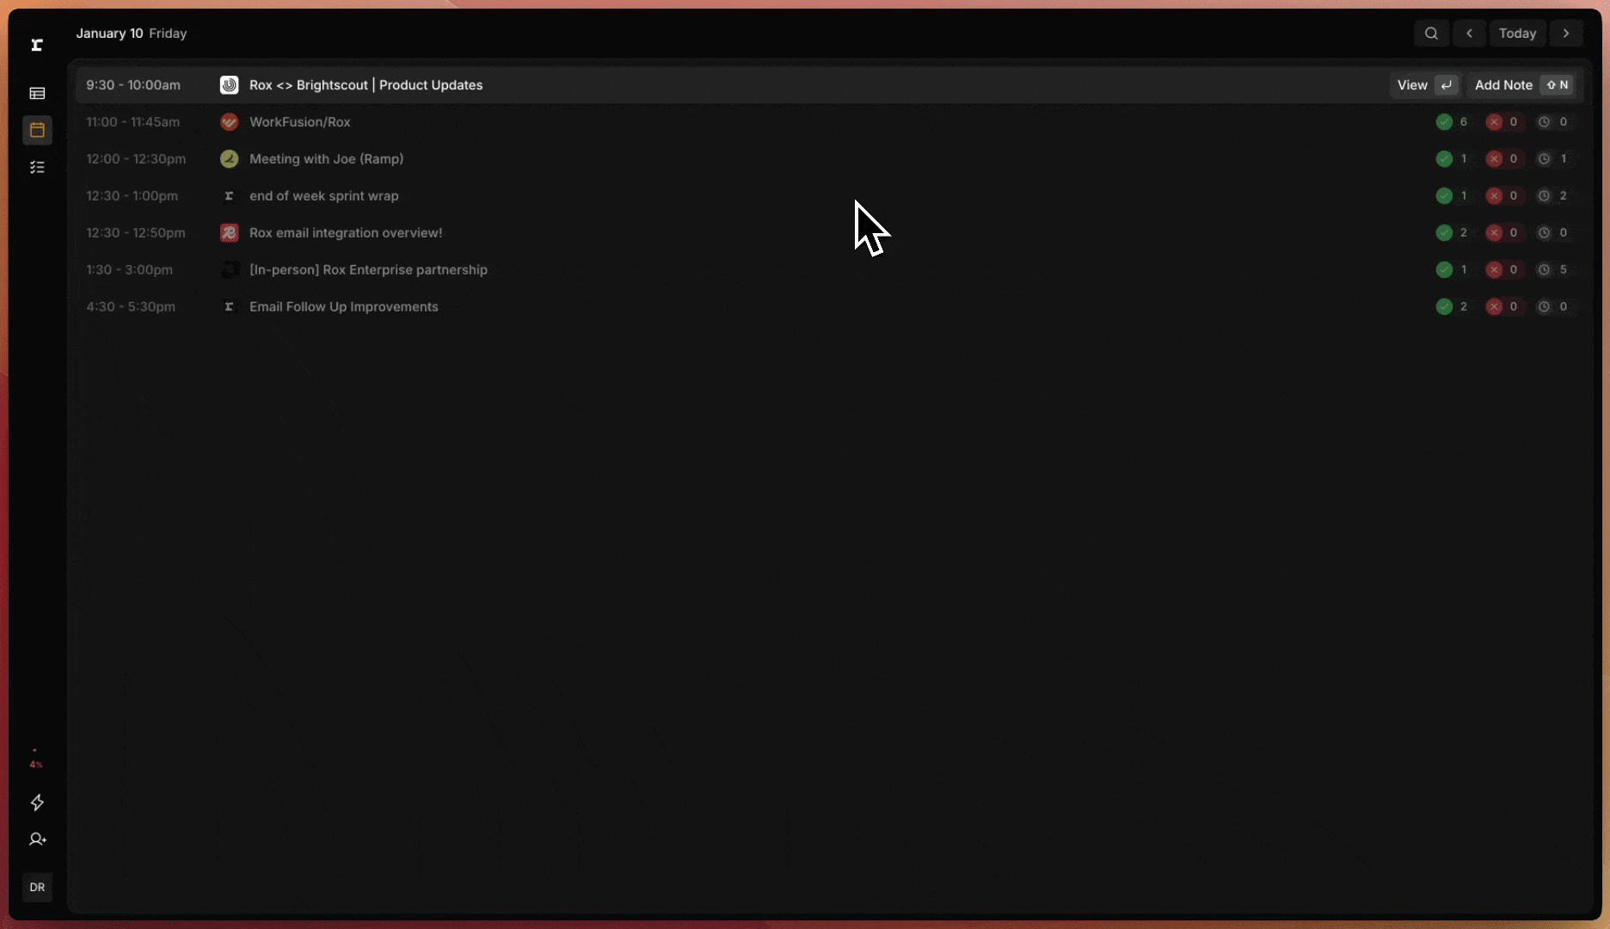The image size is (1610, 929).
Task: Click accepted count on WorkFusion/Rox row
Action: point(1452,122)
